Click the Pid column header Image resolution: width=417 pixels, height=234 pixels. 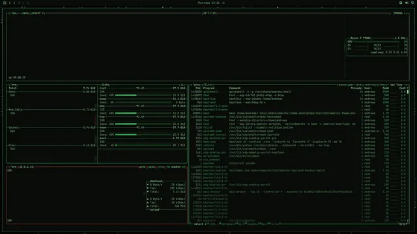tap(198, 88)
